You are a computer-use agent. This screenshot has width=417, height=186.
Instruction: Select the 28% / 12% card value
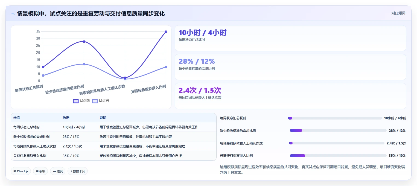point(197,62)
